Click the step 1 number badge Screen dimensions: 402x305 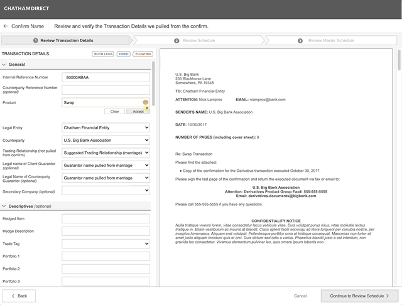click(x=36, y=40)
